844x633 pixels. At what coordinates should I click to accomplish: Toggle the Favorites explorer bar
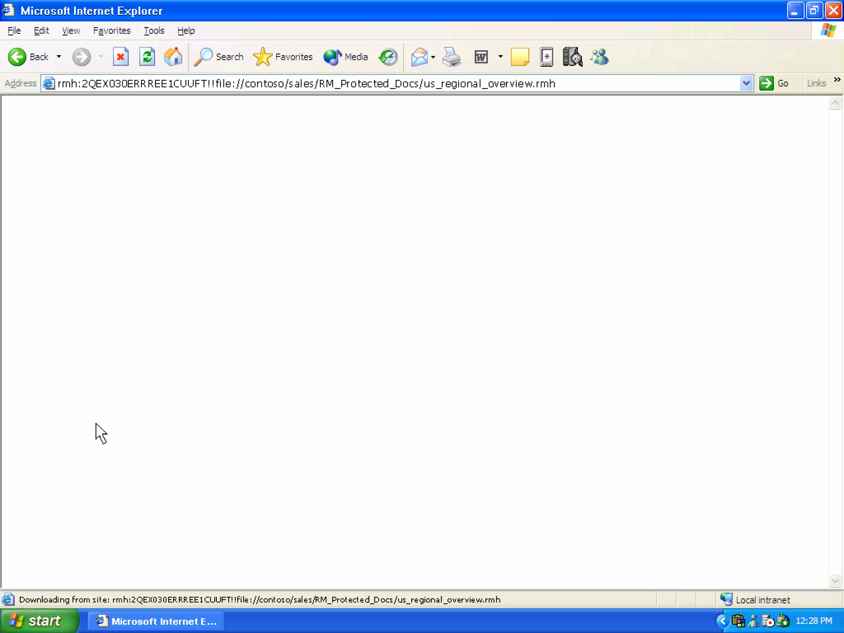283,57
